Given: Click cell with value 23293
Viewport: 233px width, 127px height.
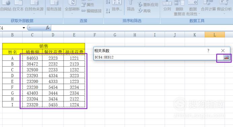Looking at the screenshot, I should (32, 75).
